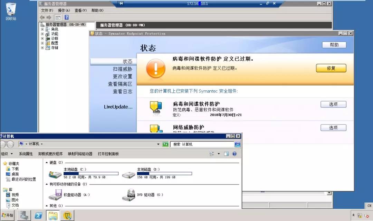Open the view options dropdown arrow
373x221 pixels.
pos(219,154)
